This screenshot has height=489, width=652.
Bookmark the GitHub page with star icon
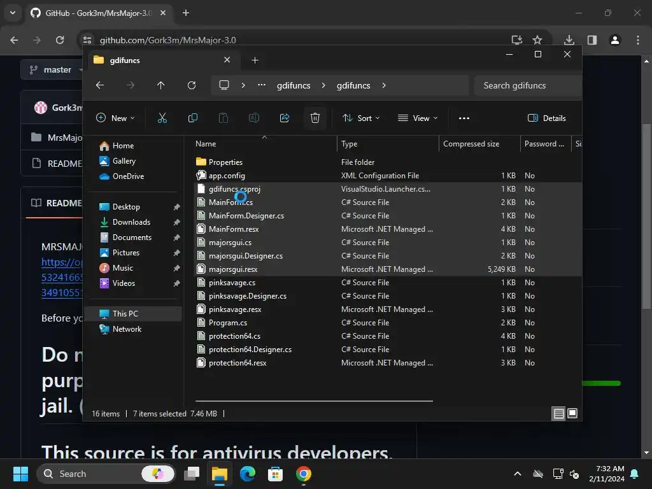[x=537, y=40]
